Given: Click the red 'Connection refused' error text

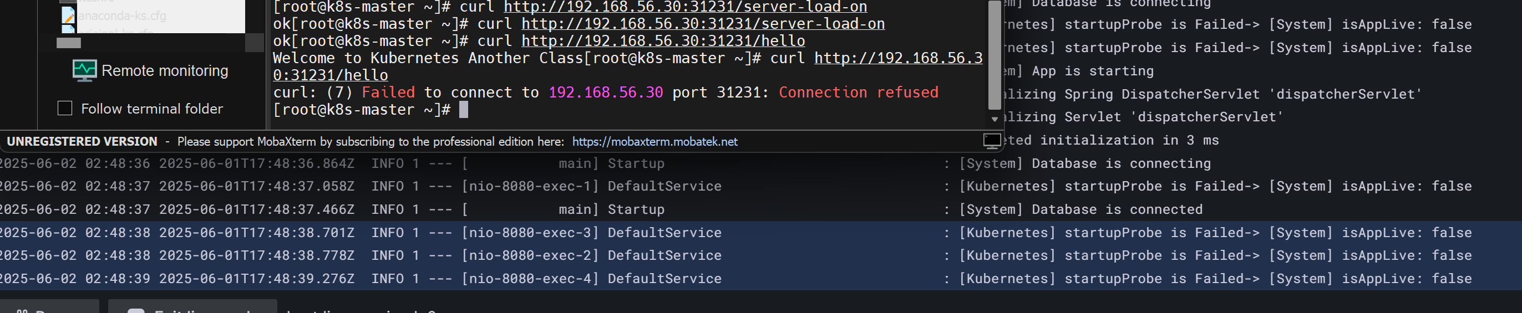Looking at the screenshot, I should click(858, 92).
